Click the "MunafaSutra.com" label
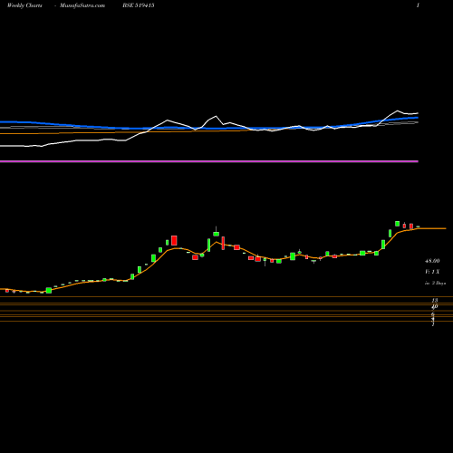The image size is (453, 453). click(82, 5)
